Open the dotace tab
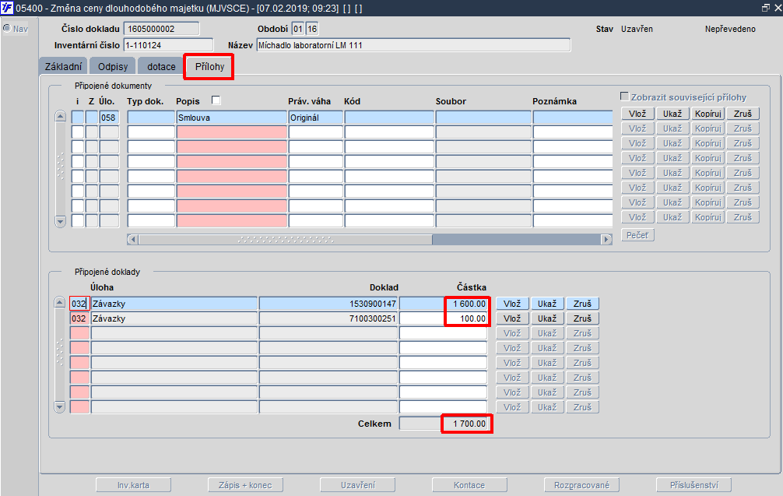 [x=161, y=66]
